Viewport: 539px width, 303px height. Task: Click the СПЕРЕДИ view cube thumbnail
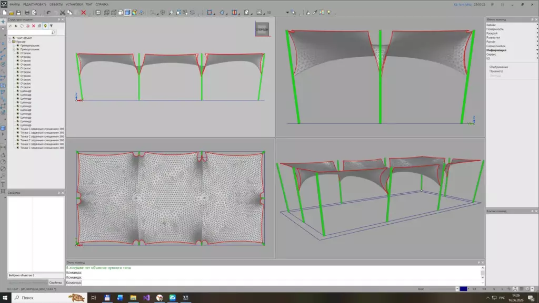coord(262,29)
